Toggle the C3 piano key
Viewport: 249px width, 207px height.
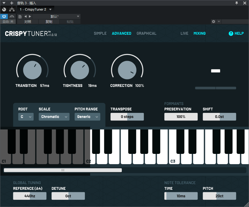click(x=174, y=159)
